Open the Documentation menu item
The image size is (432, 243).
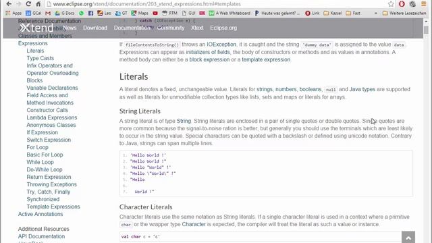tap(132, 28)
